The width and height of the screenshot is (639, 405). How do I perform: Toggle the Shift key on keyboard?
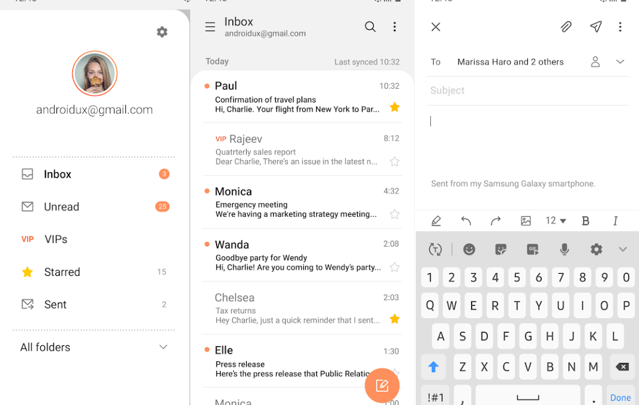click(x=433, y=367)
